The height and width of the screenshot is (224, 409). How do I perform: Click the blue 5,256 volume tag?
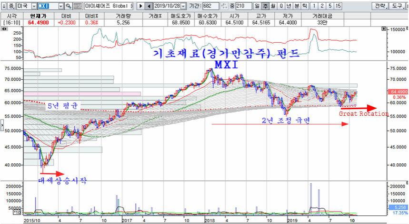tap(398, 207)
